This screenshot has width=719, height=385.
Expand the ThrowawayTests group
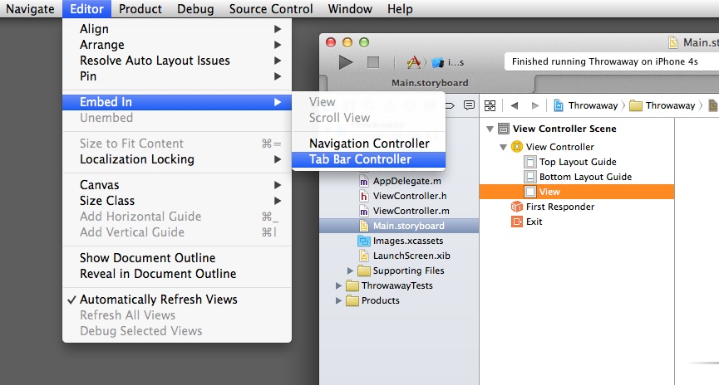coord(338,285)
